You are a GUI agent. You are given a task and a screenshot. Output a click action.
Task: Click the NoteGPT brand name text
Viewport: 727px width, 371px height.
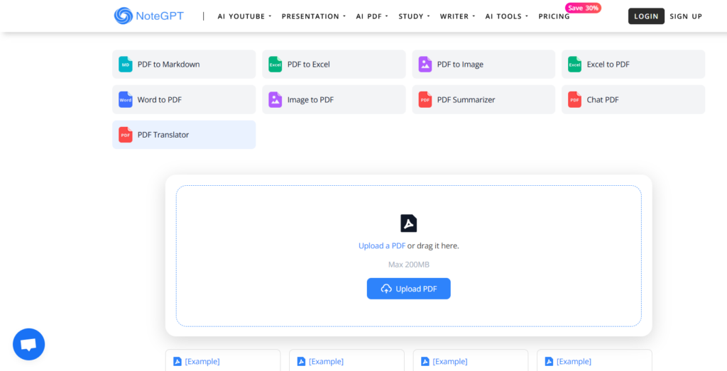pyautogui.click(x=160, y=16)
